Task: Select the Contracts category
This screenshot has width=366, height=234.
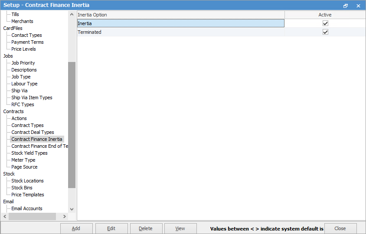Action: pyautogui.click(x=13, y=111)
